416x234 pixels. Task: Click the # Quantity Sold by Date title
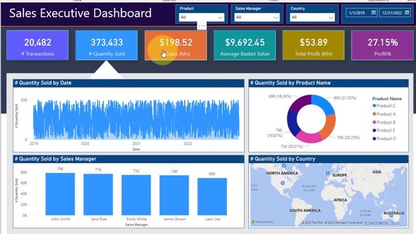pos(43,83)
